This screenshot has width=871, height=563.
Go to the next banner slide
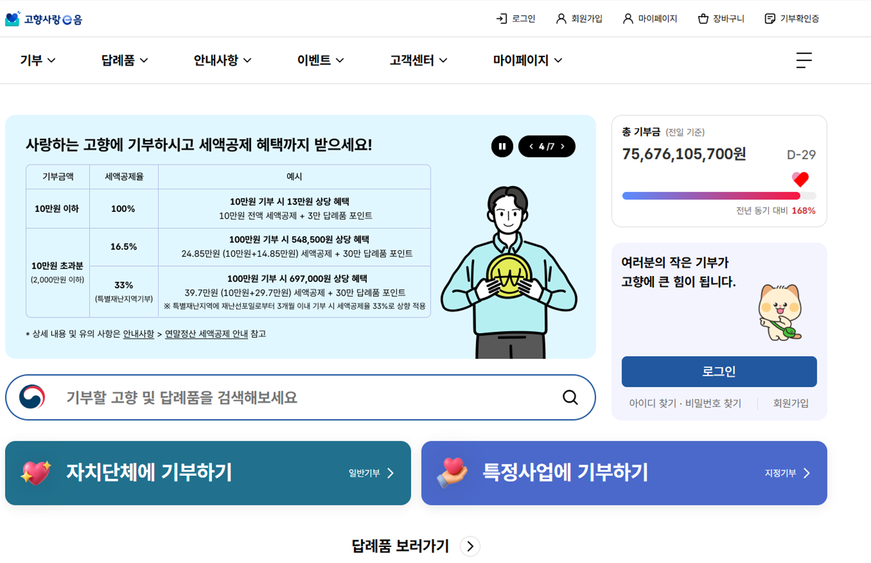pyautogui.click(x=562, y=146)
